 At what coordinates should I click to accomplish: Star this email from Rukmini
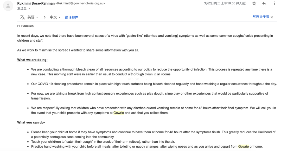point(254,3)
